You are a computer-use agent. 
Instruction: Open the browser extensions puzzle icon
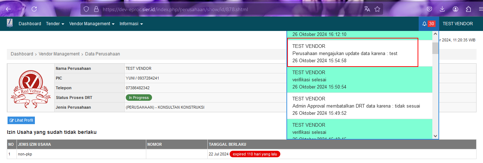coord(468,9)
